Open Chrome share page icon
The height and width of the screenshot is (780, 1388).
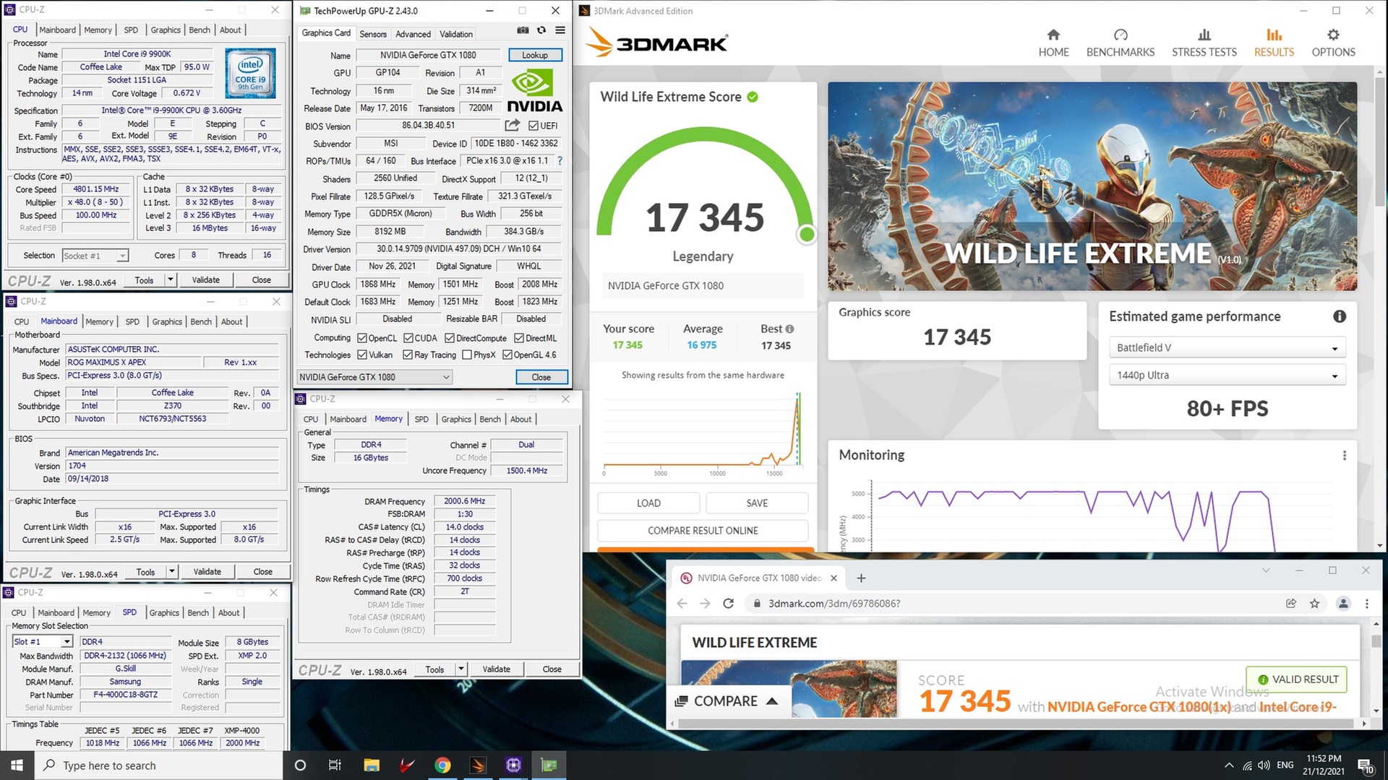click(1291, 604)
